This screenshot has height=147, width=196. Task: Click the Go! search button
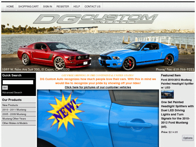5,87
